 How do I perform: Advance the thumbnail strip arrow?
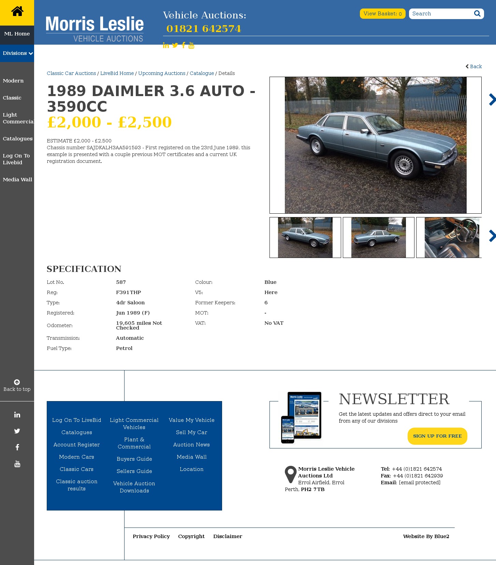tap(492, 236)
